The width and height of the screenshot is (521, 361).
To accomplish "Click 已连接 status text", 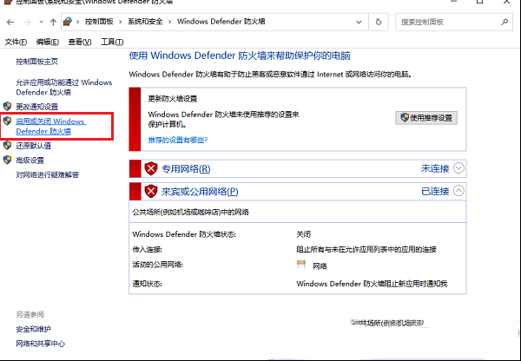I will click(435, 191).
